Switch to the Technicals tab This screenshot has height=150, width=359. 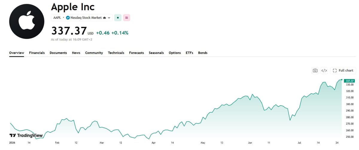116,53
